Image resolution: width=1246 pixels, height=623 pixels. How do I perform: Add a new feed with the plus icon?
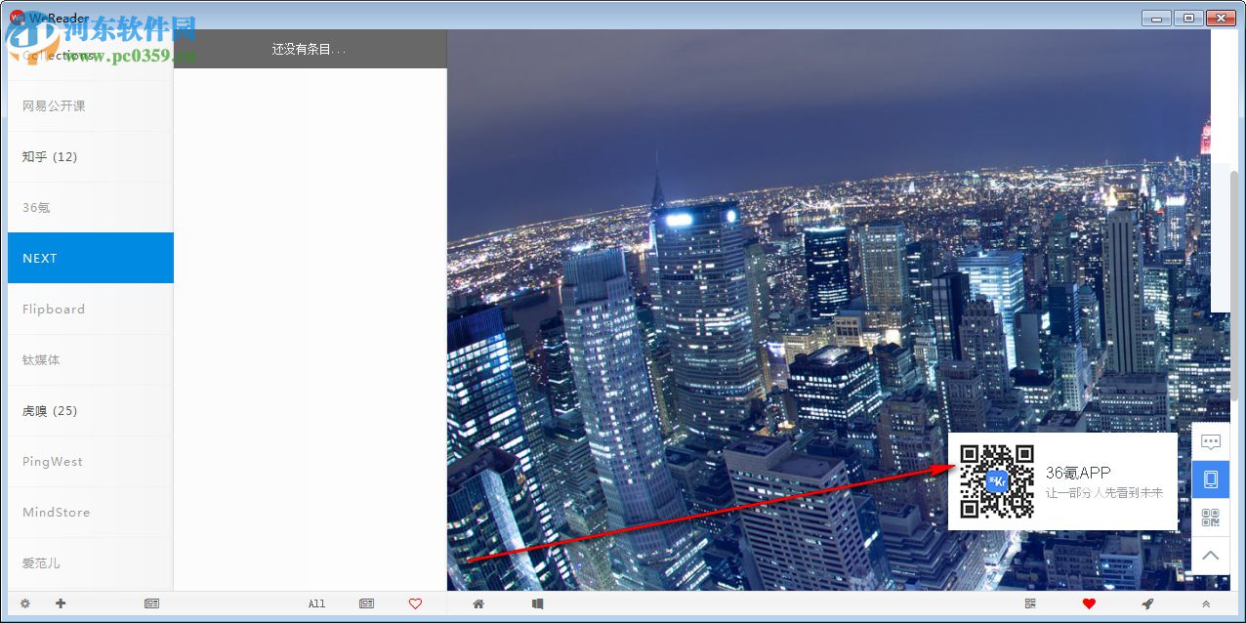pos(61,603)
